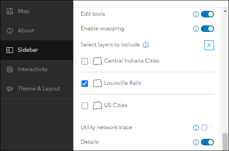Turn off the Edit tools toggle

tap(208, 14)
